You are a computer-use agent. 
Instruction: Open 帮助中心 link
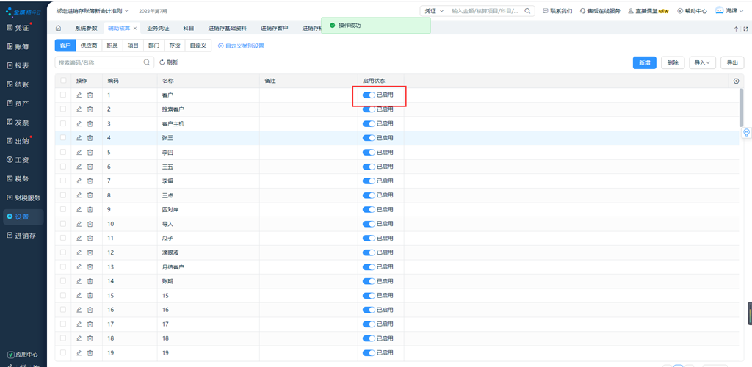[x=692, y=10]
